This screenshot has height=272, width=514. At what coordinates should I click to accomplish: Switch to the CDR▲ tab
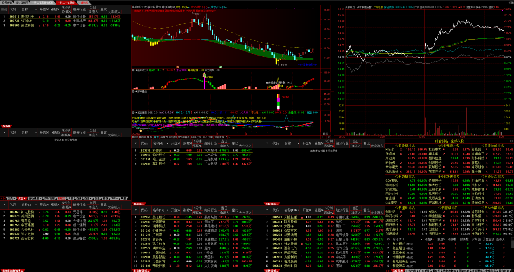coord(114,198)
